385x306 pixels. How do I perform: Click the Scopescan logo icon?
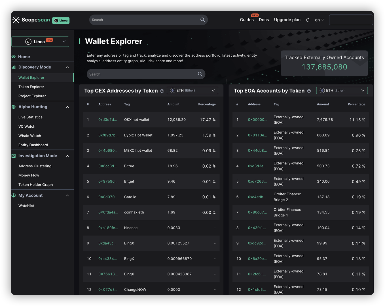coord(16,20)
